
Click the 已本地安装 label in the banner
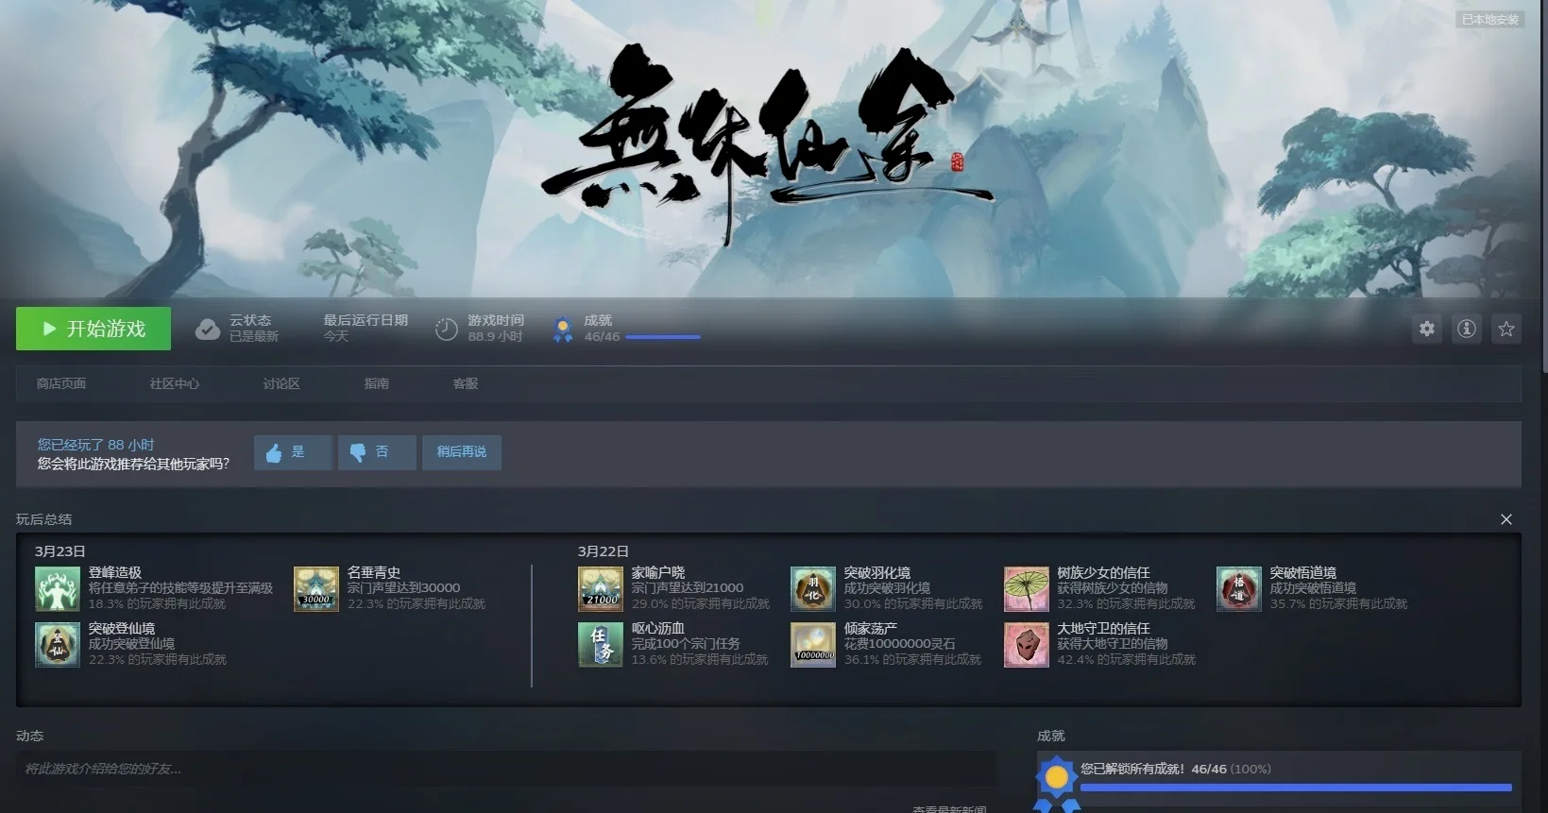(x=1490, y=19)
